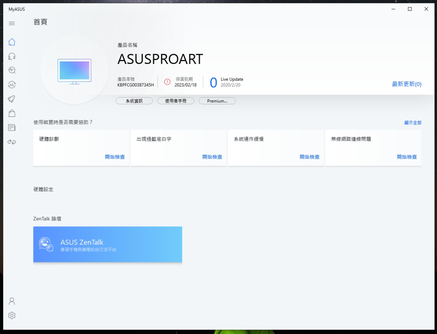Open the settings gear icon
Viewport: 437px width, 334px height.
[x=12, y=315]
